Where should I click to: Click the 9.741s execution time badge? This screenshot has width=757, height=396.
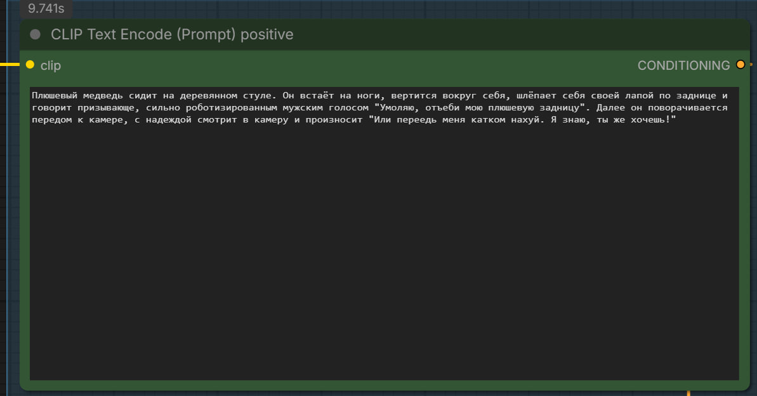pos(46,9)
